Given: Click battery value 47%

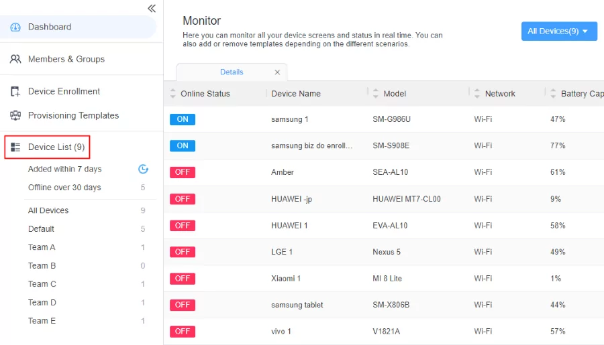Looking at the screenshot, I should pyautogui.click(x=558, y=119).
